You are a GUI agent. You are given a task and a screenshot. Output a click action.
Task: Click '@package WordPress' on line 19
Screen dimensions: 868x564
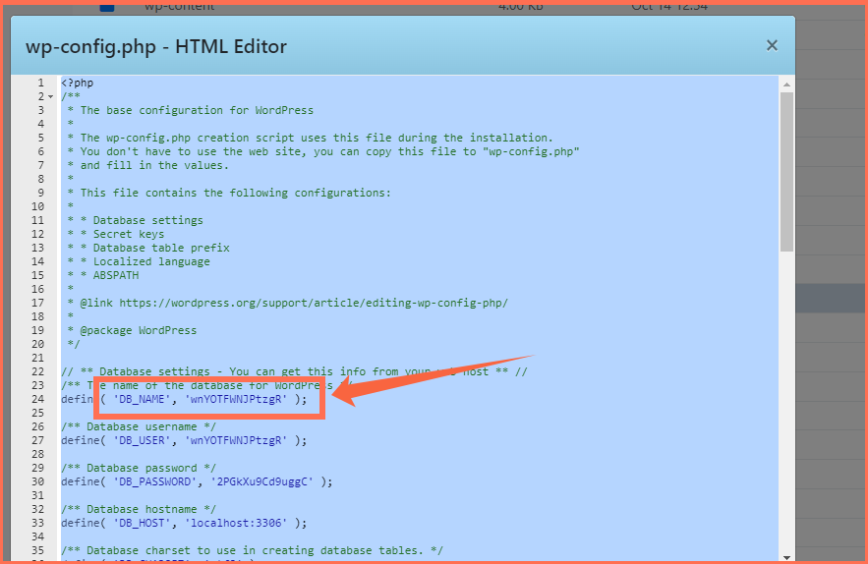coord(139,330)
